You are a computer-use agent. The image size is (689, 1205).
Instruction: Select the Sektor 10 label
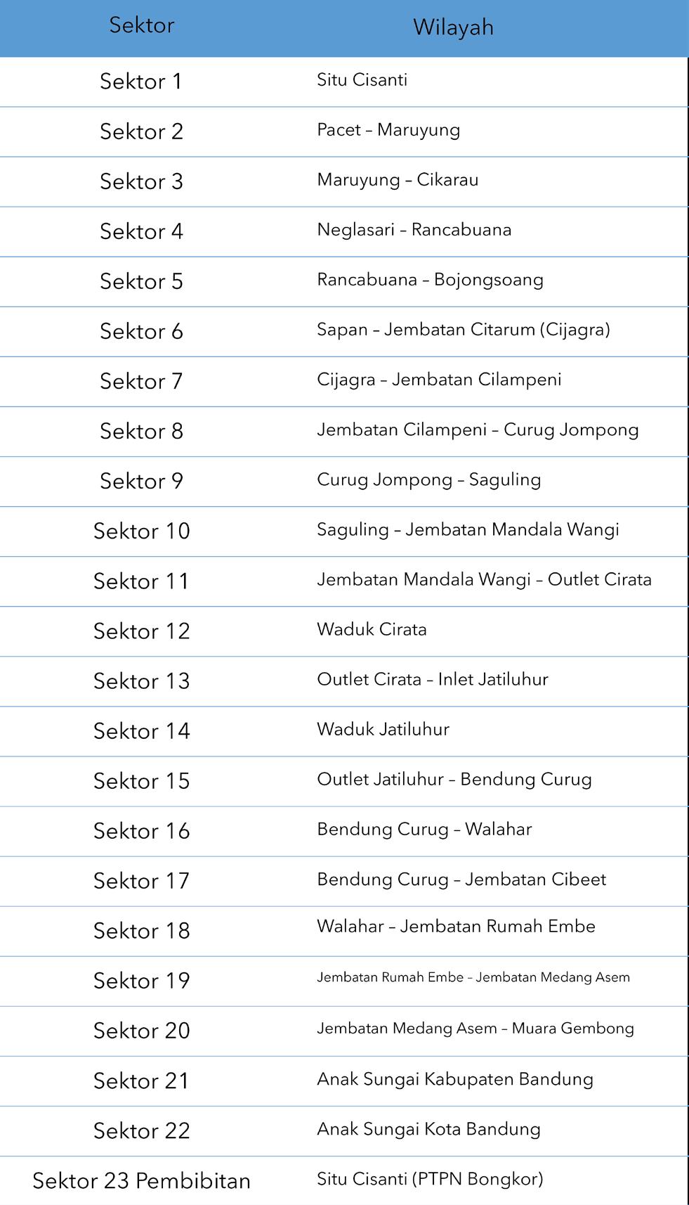(x=141, y=531)
